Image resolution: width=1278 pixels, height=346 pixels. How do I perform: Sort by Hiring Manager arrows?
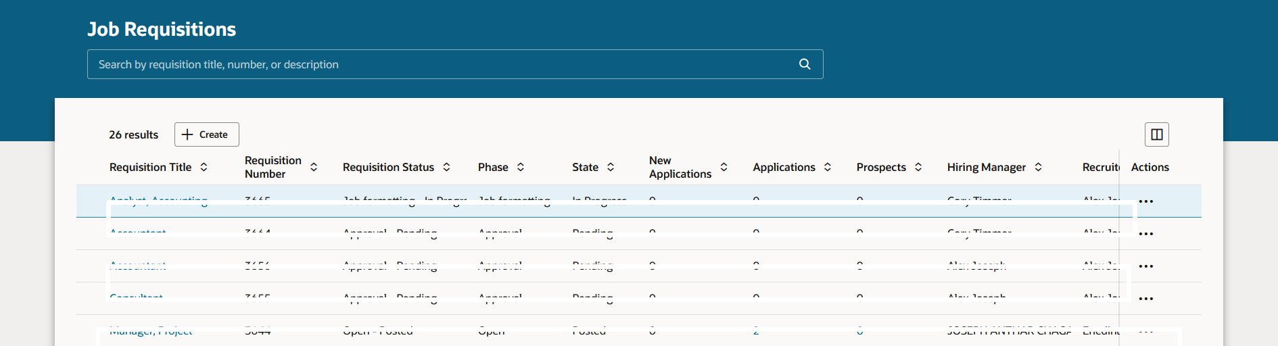coord(1038,167)
